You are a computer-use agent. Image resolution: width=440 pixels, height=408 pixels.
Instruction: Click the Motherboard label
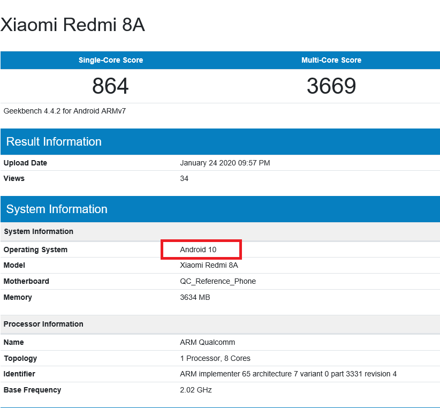[26, 281]
